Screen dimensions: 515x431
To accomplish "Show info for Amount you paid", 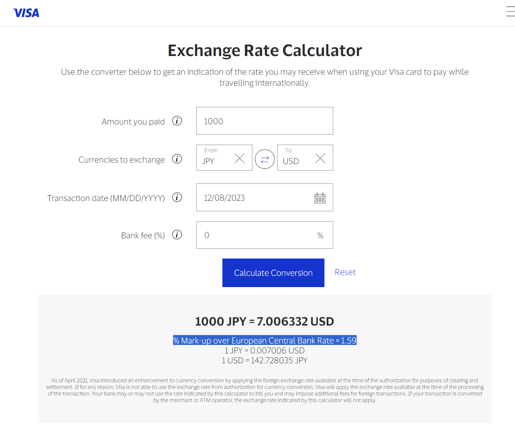I will (177, 121).
